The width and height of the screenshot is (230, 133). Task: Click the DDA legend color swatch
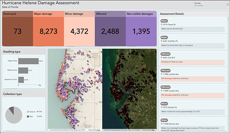28,116
